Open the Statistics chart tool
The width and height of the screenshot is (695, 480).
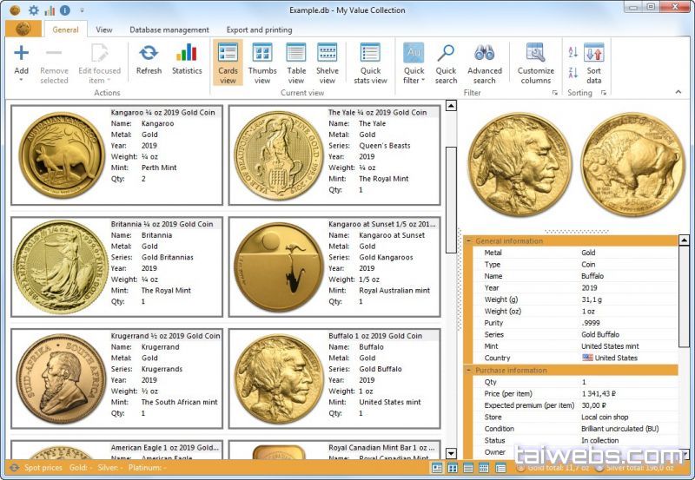click(x=187, y=60)
